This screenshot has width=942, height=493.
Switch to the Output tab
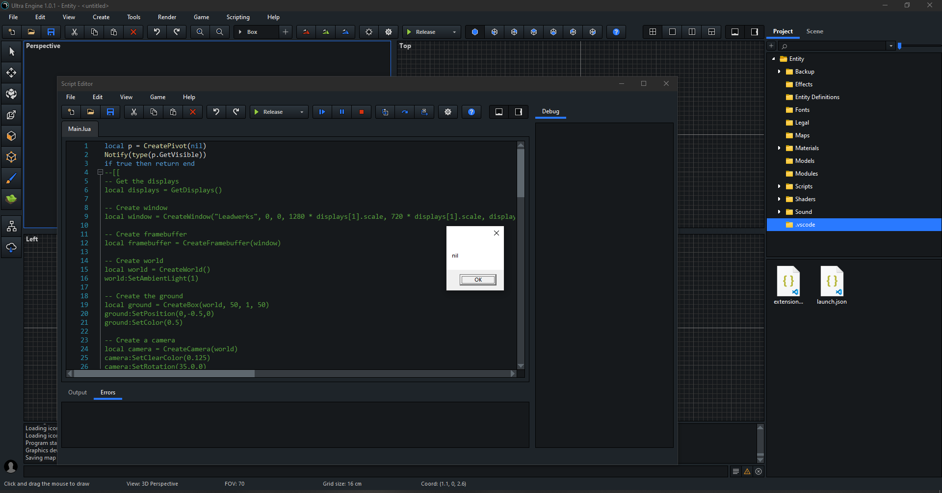pos(78,392)
